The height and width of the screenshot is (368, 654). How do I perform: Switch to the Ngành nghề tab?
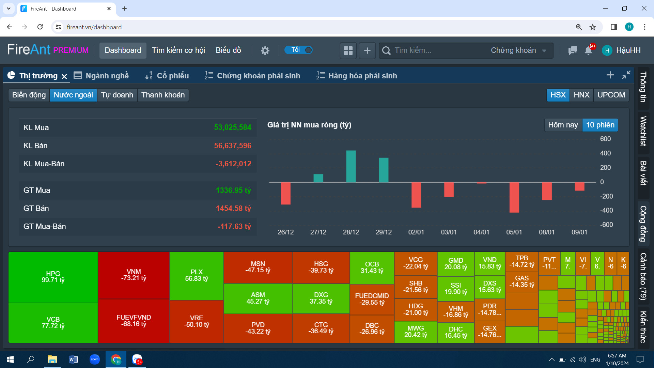[x=102, y=76]
